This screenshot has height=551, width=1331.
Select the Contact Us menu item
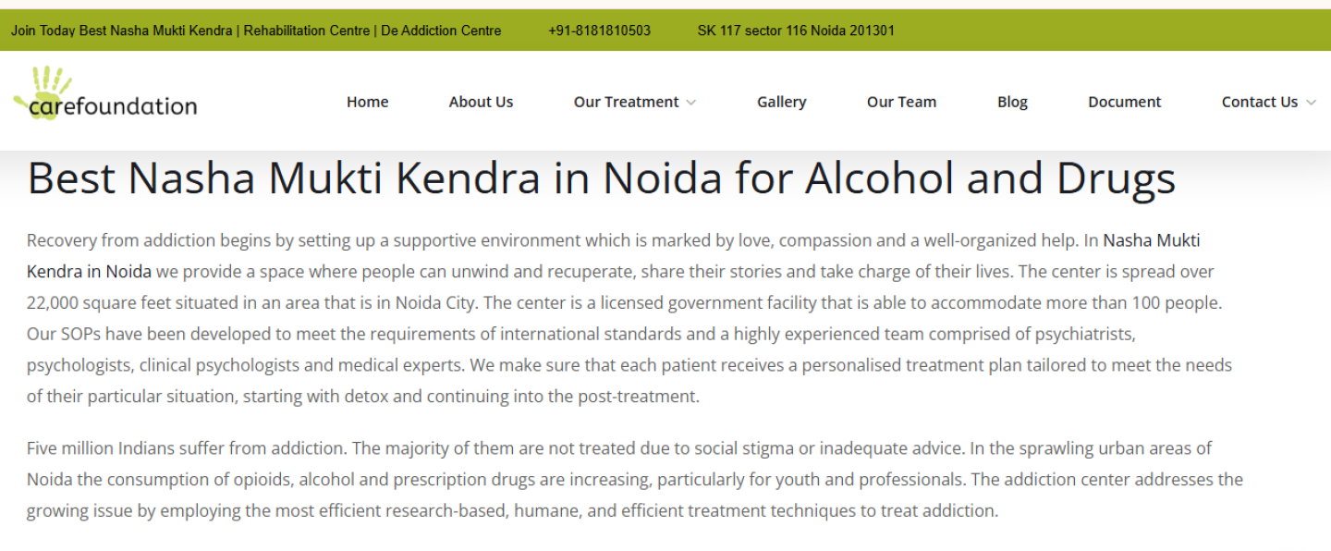(x=1260, y=102)
